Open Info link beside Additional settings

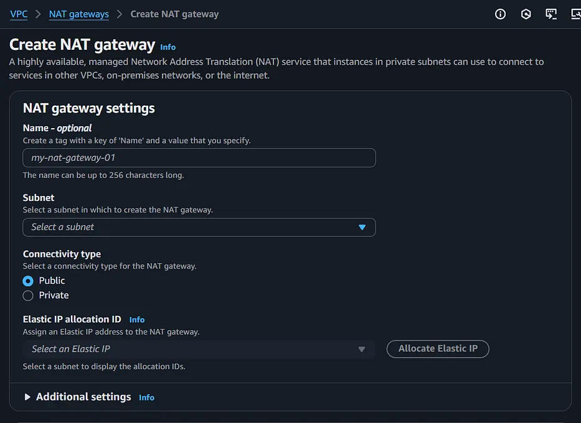click(x=147, y=397)
